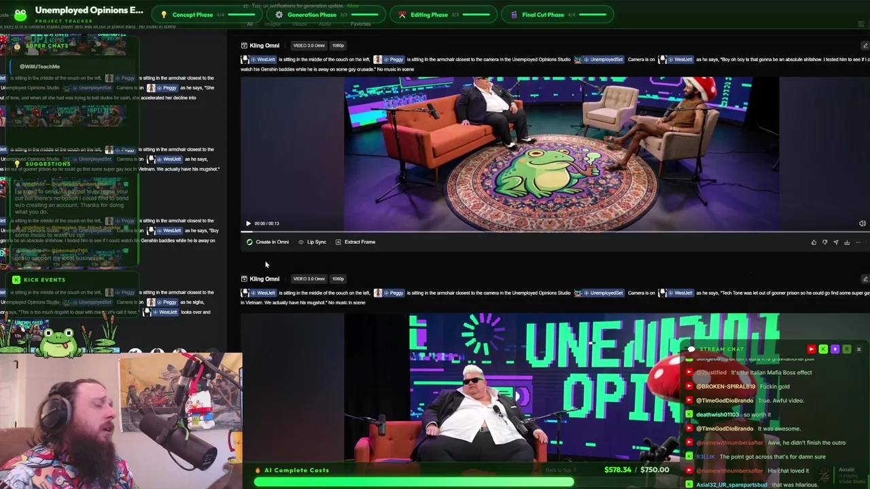Viewport: 870px width, 489px height.
Task: Select the All filter tab
Action: [249, 24]
